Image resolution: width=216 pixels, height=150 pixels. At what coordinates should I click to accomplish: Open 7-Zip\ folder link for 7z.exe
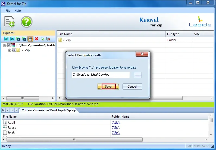coord(116,128)
